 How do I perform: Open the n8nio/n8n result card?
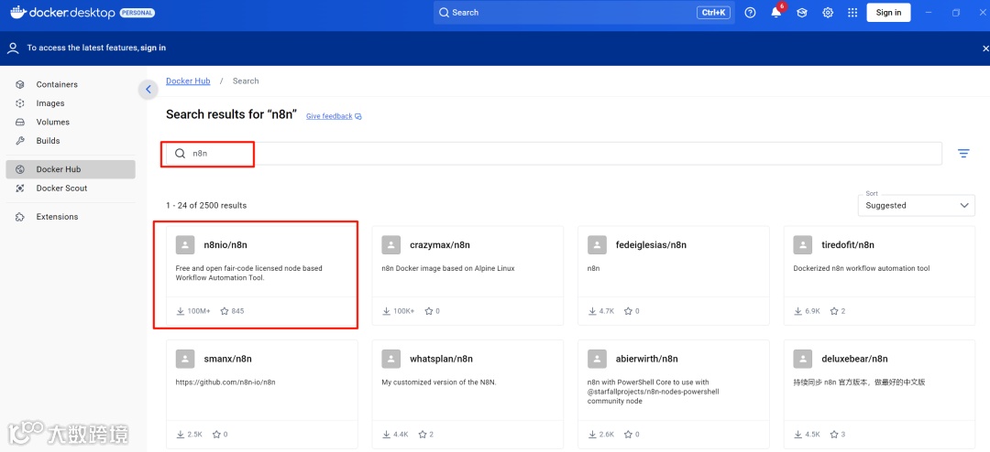point(262,275)
